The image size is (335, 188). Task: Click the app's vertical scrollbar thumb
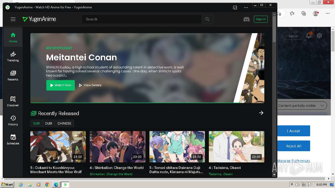click(274, 29)
